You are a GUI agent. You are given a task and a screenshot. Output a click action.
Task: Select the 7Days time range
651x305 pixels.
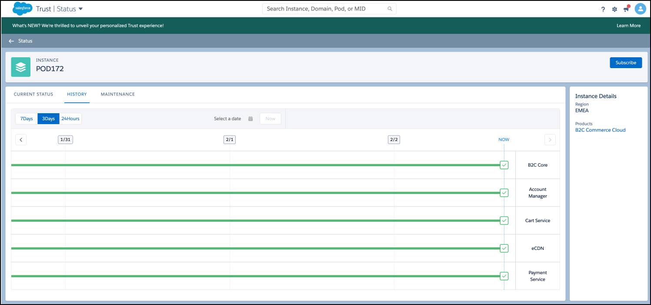tap(26, 118)
